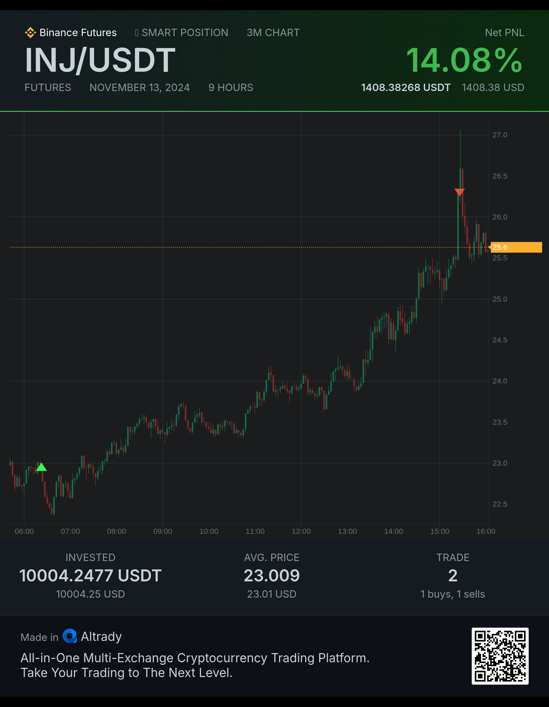Click the NOVEMBER 13, 2024 date
Viewport: 549px width, 707px height.
140,87
